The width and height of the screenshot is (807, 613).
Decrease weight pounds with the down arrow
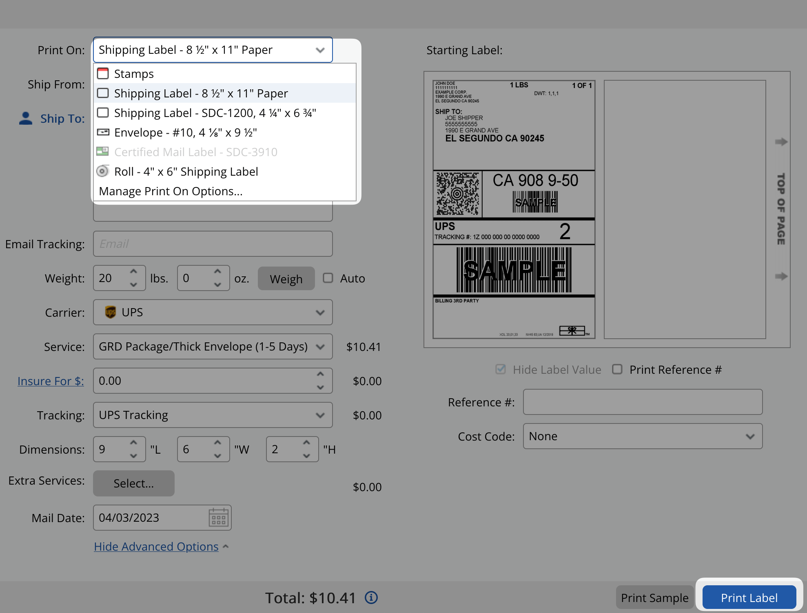pyautogui.click(x=133, y=284)
